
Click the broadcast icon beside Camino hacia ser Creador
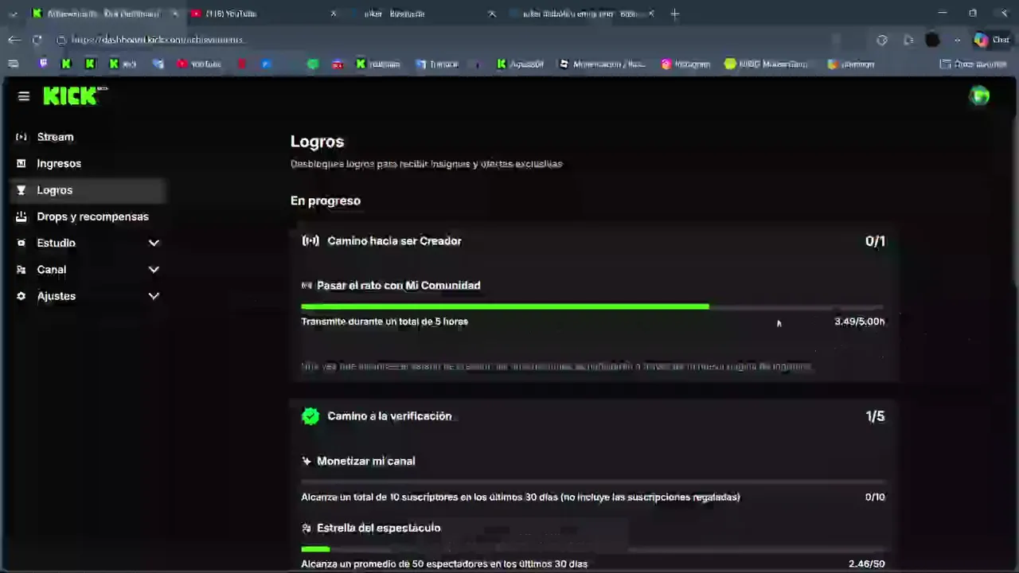[x=310, y=240]
